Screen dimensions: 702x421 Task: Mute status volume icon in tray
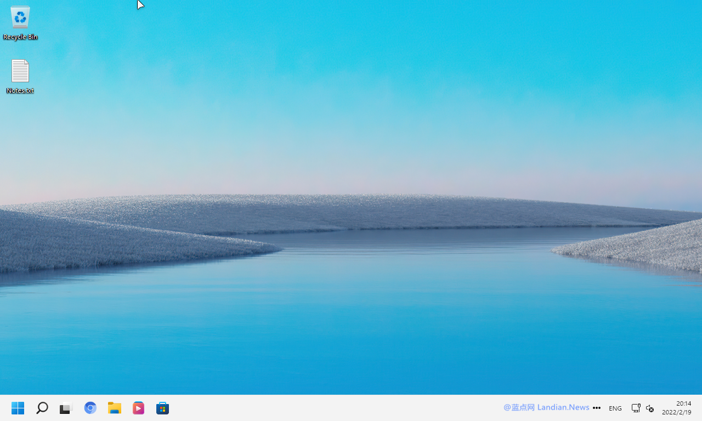click(x=650, y=408)
